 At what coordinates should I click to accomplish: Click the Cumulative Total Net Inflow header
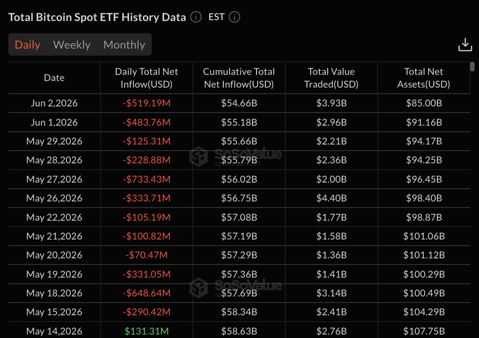239,78
